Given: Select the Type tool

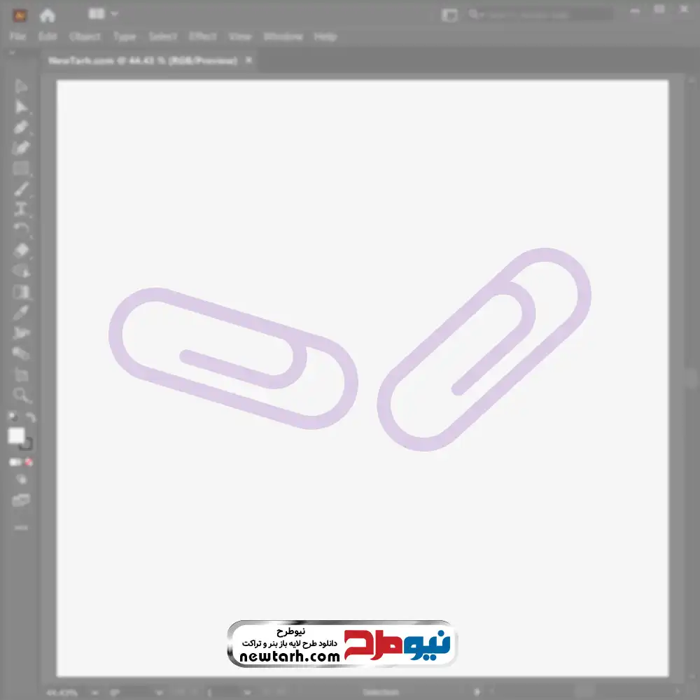Looking at the screenshot, I should tap(21, 209).
